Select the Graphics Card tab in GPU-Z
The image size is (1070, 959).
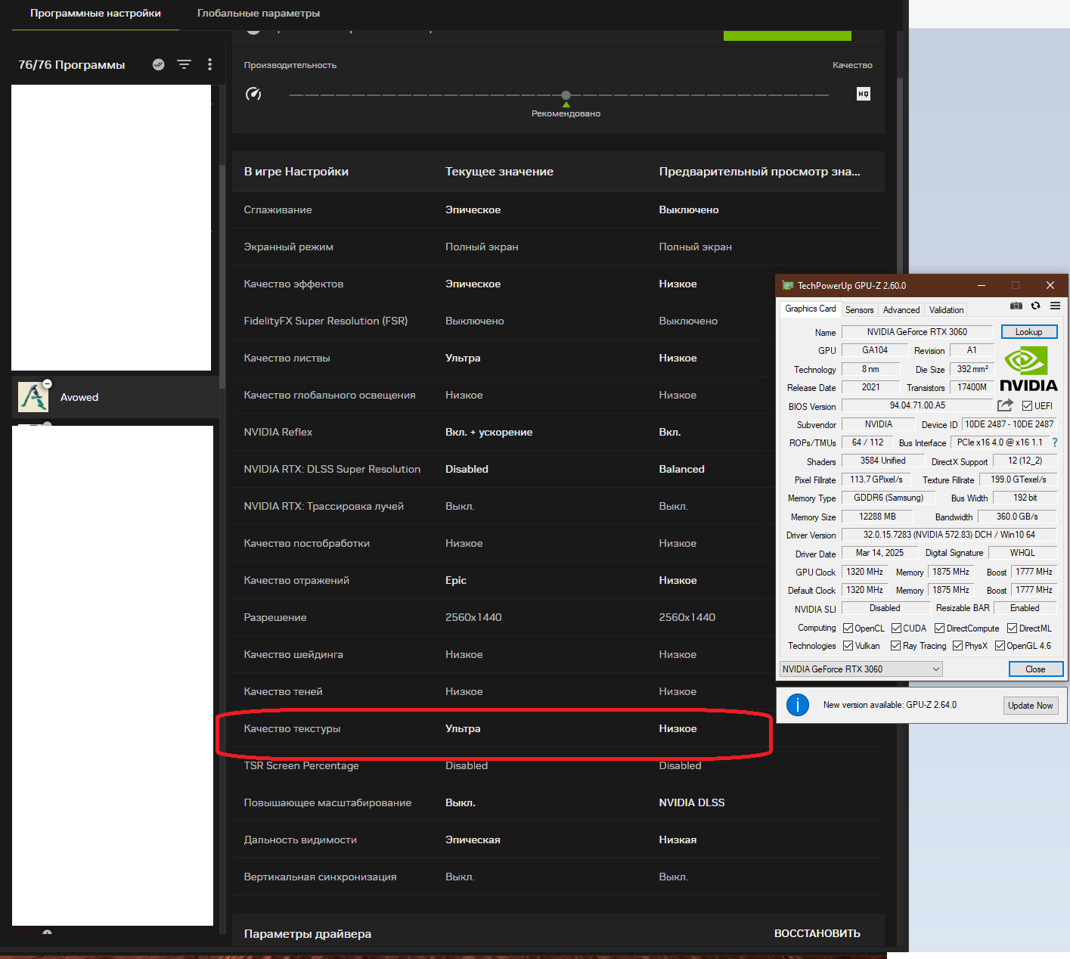[x=811, y=309]
